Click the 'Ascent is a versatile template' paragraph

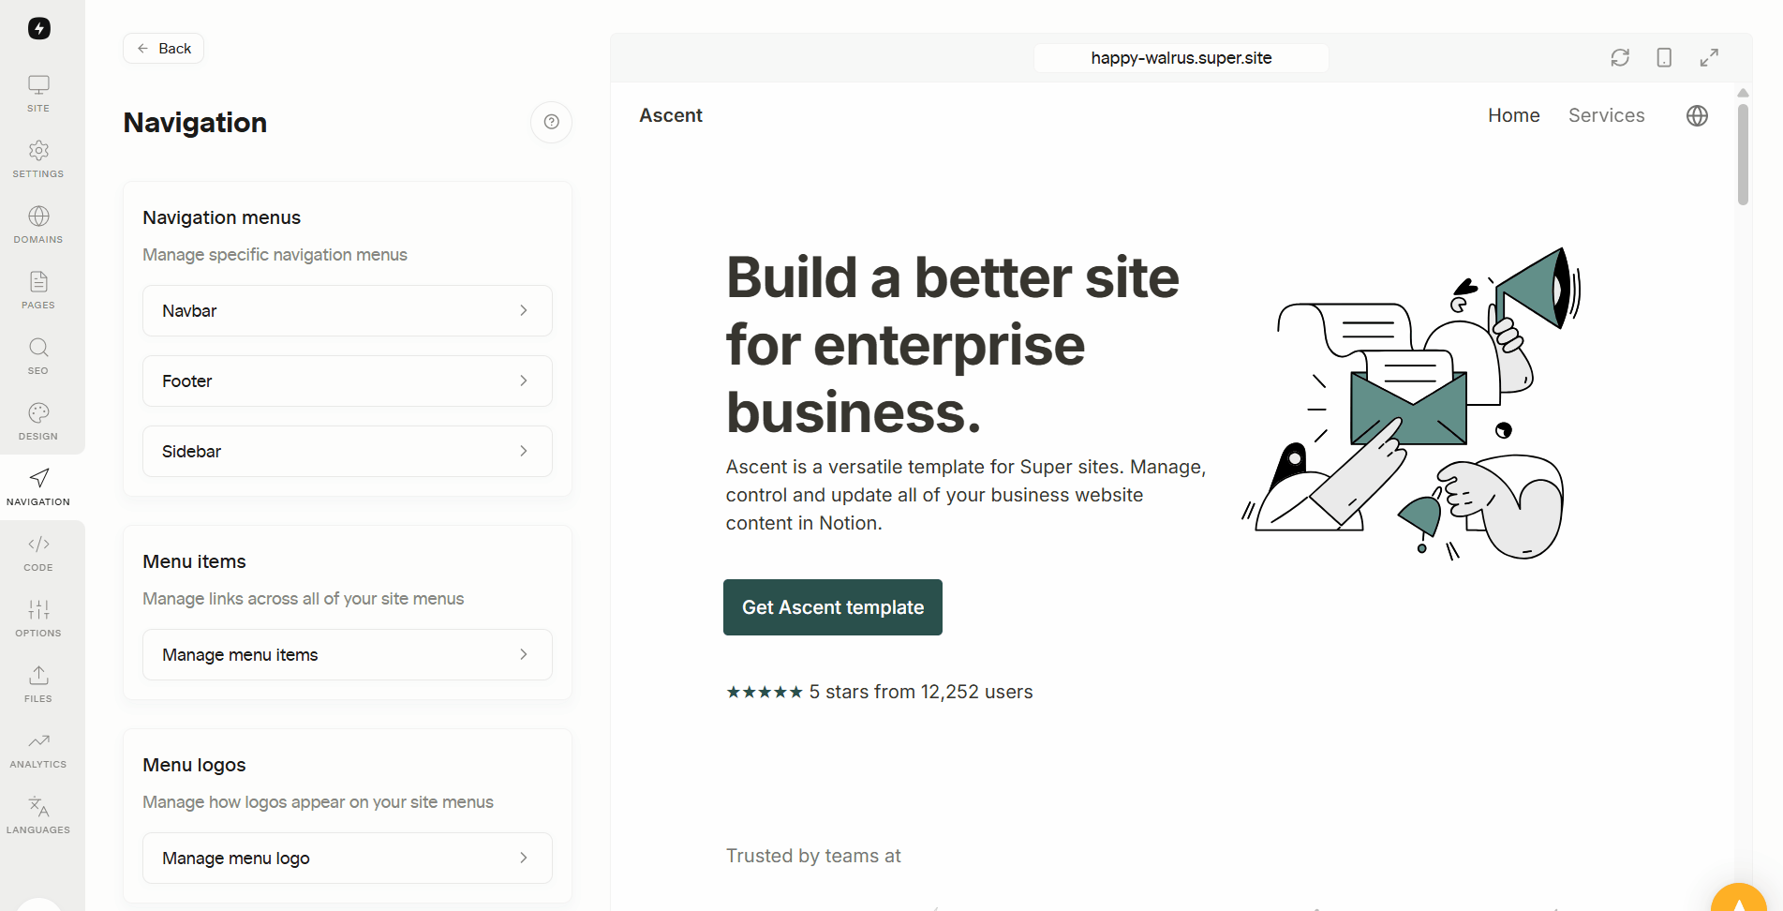(966, 495)
